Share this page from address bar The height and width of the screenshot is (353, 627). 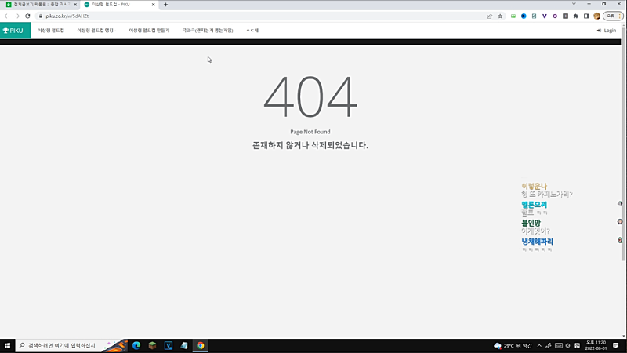click(x=489, y=16)
